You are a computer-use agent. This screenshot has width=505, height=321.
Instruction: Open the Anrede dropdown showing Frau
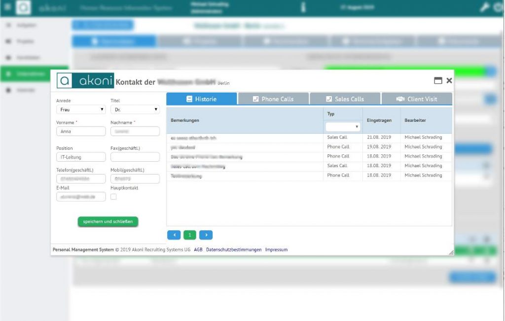[80, 109]
